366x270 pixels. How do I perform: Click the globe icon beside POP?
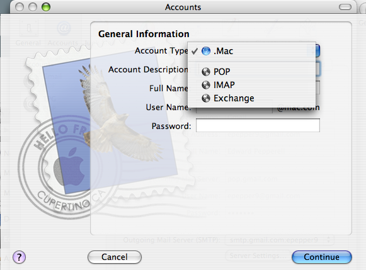[206, 72]
